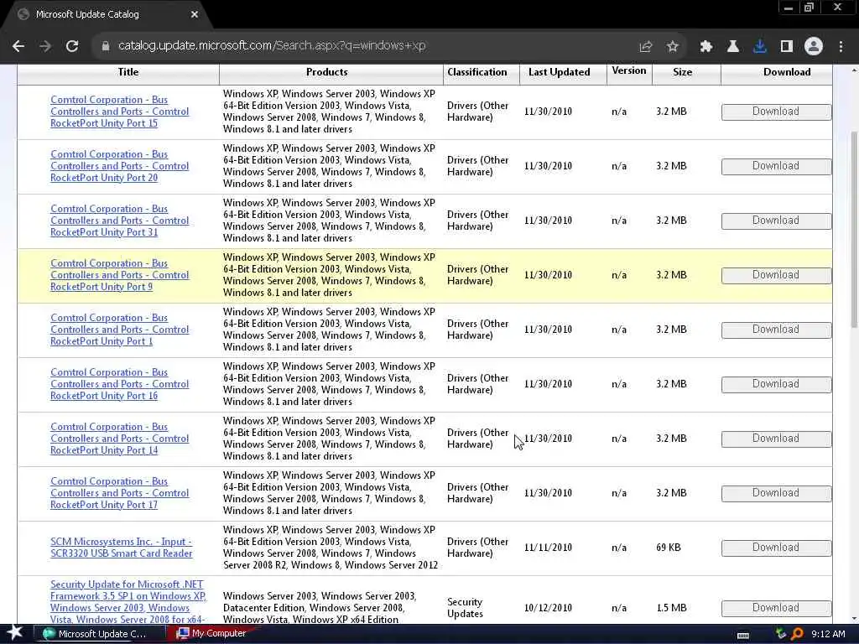
Task: Reload the Microsoft Update Catalog page
Action: point(72,46)
